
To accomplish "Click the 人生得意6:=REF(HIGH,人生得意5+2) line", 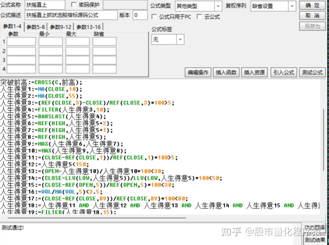I will (x=57, y=123).
